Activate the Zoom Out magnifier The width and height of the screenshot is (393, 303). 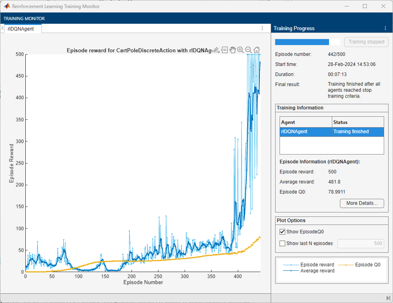tap(249, 50)
